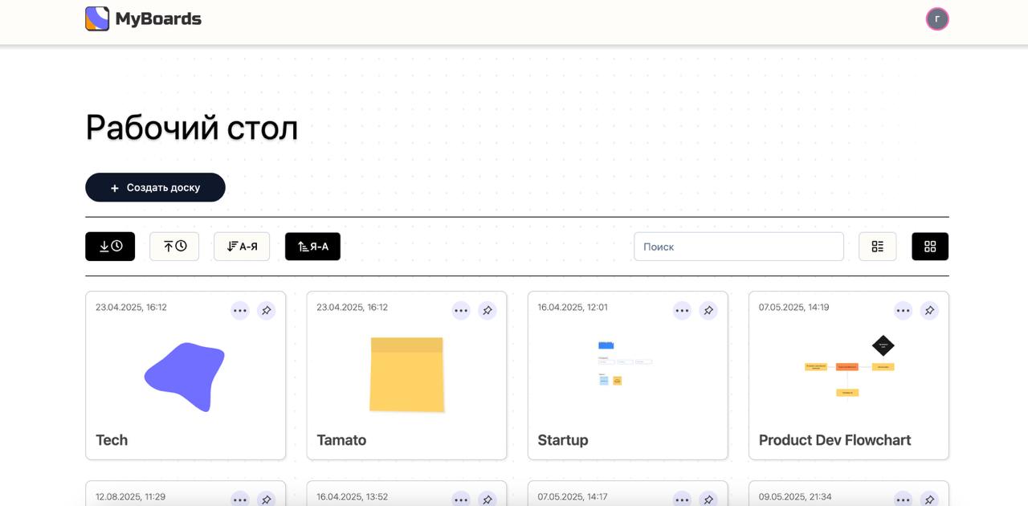Pin the Tech board
Viewport: 1028px width, 506px height.
tap(267, 310)
